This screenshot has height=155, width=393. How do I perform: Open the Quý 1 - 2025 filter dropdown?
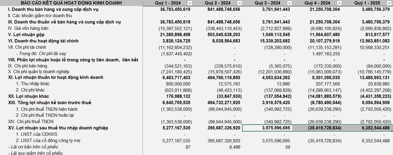(389, 3)
